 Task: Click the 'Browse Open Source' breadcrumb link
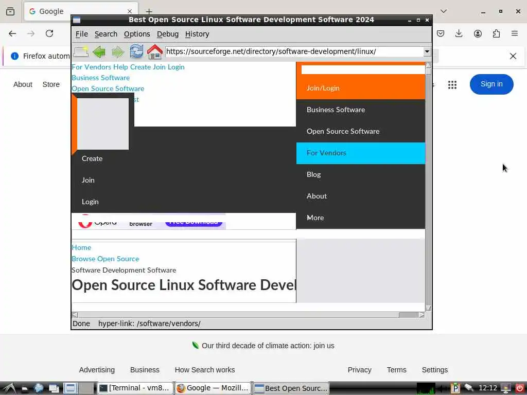(105, 259)
